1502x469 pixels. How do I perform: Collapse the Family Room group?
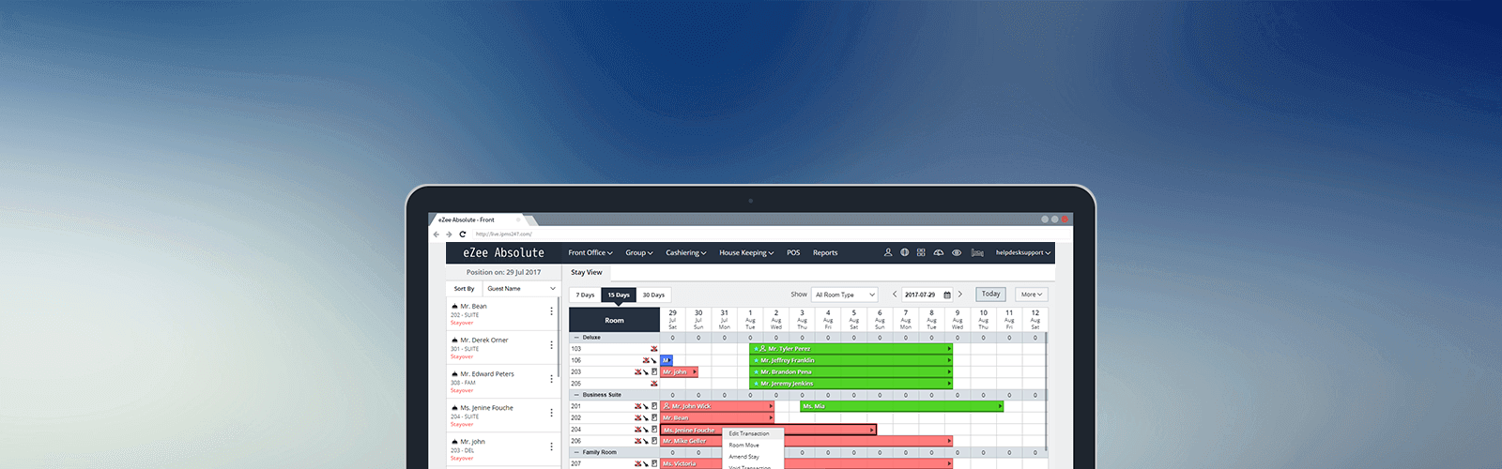(576, 452)
